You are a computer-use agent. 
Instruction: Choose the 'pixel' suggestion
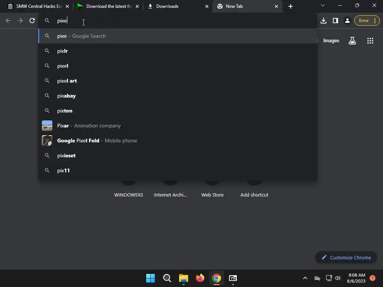click(178, 66)
